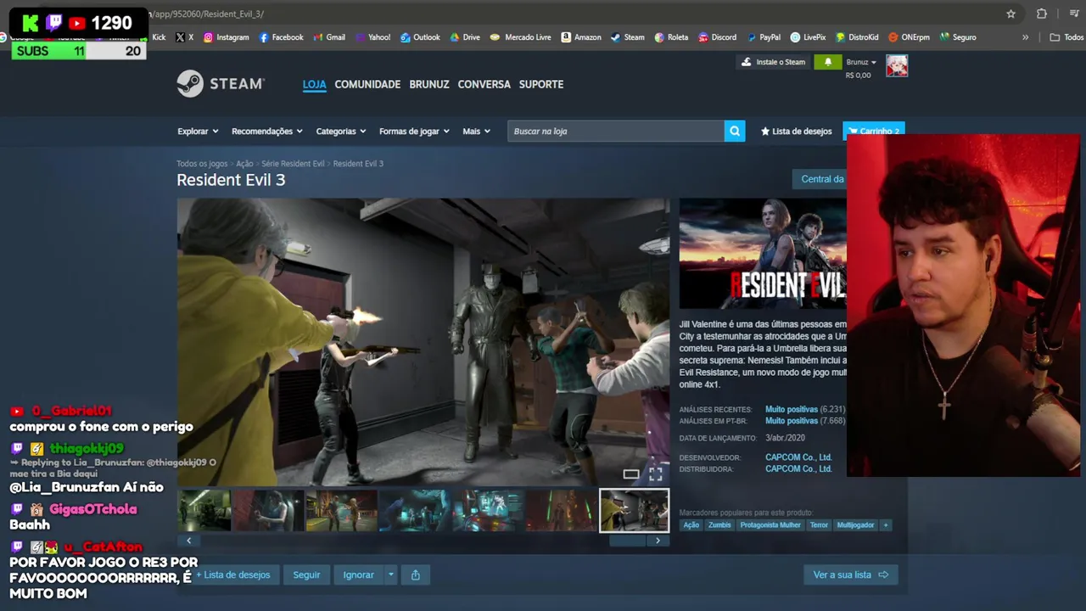
Task: Open the ONErpm bookmark
Action: pos(909,37)
